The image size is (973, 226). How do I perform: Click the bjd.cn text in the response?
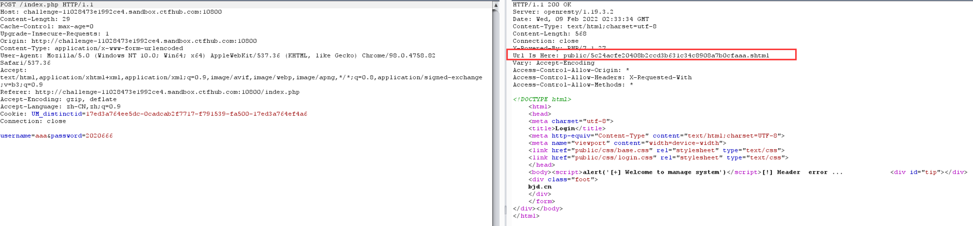click(x=539, y=186)
